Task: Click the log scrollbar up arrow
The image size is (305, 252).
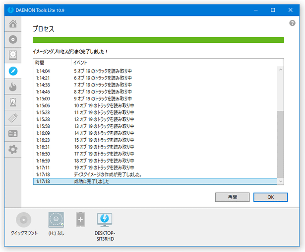Action: pos(281,70)
